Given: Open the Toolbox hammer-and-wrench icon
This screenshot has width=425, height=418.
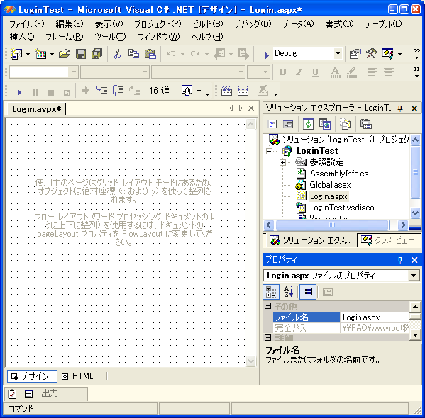Looking at the screenshot, I should coord(371,54).
